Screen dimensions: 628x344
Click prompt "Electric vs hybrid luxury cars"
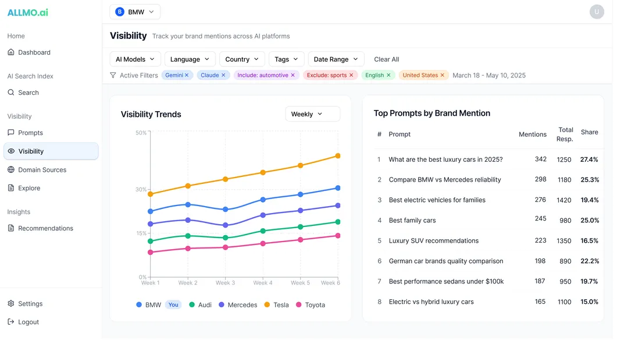point(431,302)
